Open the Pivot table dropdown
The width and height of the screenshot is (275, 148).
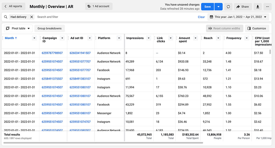click(x=18, y=28)
